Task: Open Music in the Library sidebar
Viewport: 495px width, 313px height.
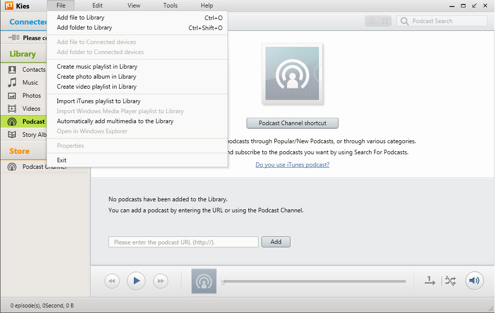Action: tap(30, 83)
